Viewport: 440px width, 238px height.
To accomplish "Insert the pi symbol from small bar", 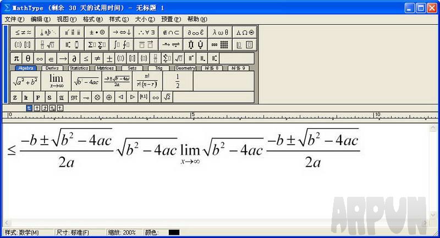I will click(16, 58).
